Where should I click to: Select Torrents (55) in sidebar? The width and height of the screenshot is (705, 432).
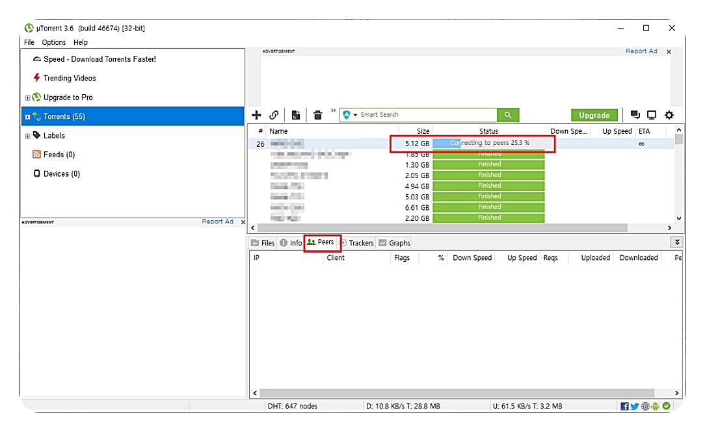click(133, 116)
